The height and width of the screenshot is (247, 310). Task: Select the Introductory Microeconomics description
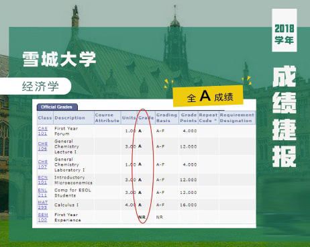[x=73, y=180]
